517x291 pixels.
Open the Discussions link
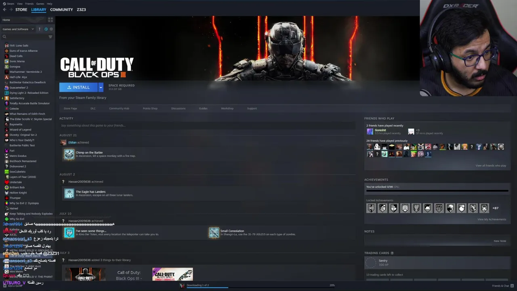178,108
